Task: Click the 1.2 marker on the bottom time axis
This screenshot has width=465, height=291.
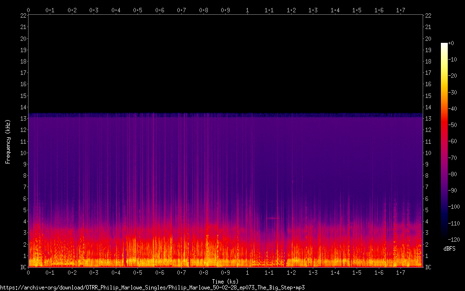Action: click(291, 273)
